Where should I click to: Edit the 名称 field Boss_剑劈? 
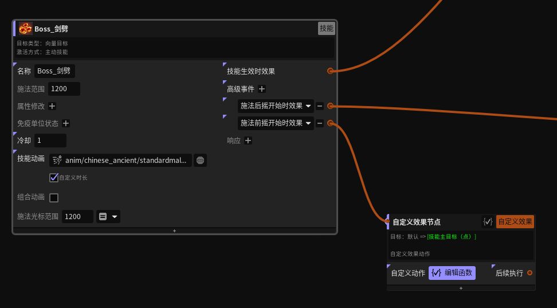[x=54, y=71]
